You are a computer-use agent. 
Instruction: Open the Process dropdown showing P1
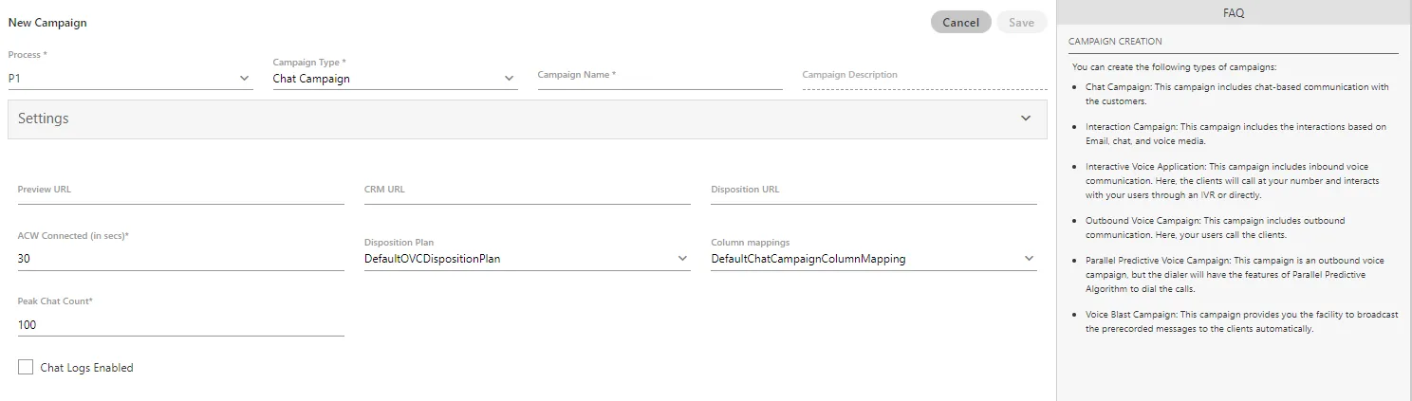130,79
